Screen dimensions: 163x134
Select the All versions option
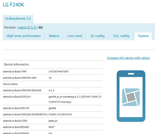[x=41, y=27]
